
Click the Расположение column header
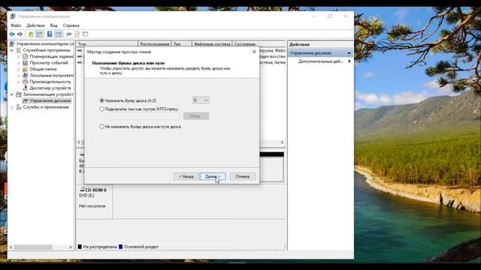155,44
